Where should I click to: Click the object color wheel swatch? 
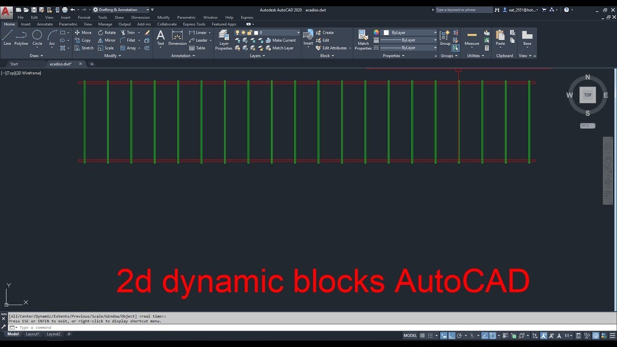coord(376,33)
